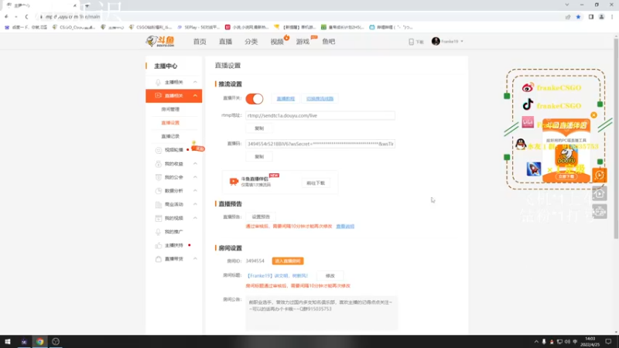The image size is (619, 348).
Task: Close the 斗鱼直播伴侣 popup ad
Action: (593, 115)
